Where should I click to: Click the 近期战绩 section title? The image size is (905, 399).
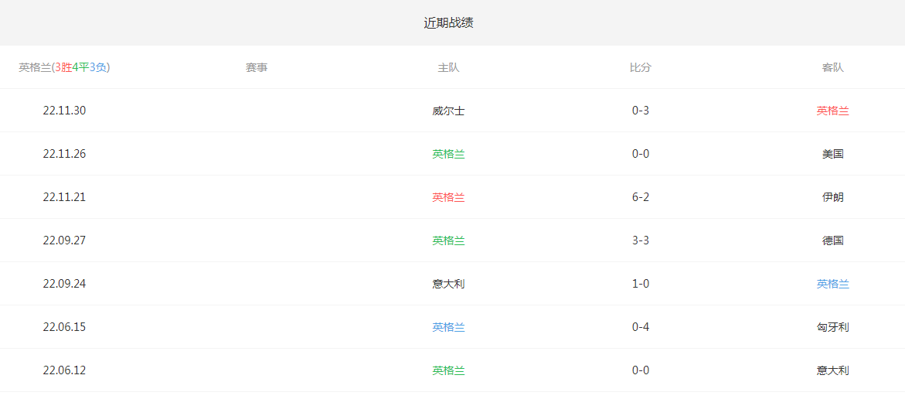448,23
